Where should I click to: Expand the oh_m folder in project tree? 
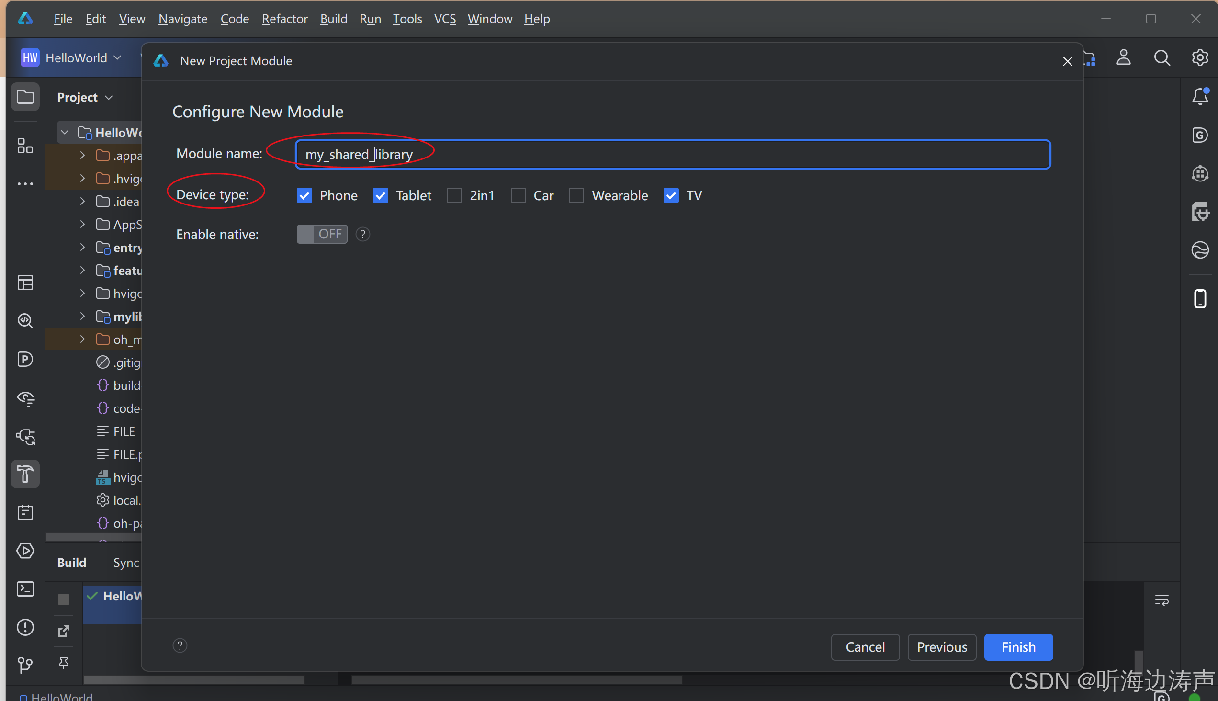(x=82, y=339)
